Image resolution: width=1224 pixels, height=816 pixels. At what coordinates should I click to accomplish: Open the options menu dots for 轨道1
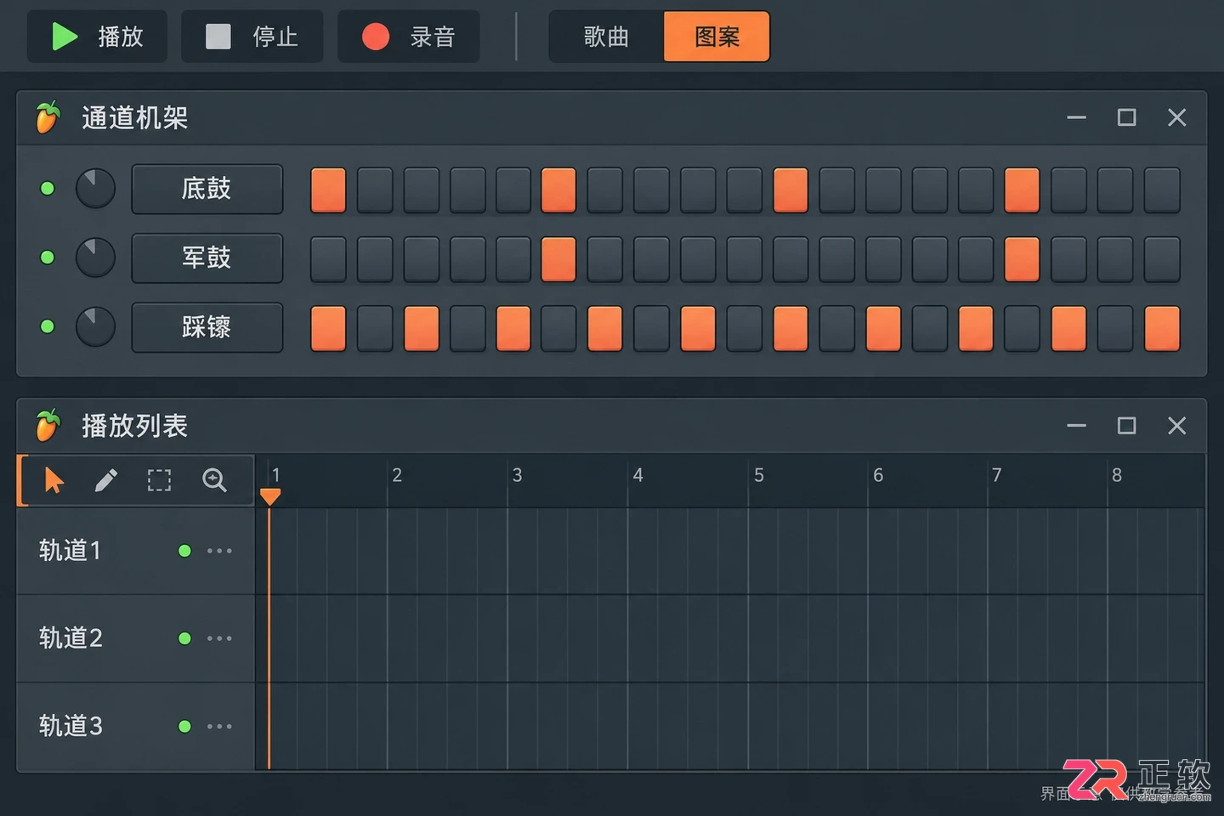(x=219, y=551)
